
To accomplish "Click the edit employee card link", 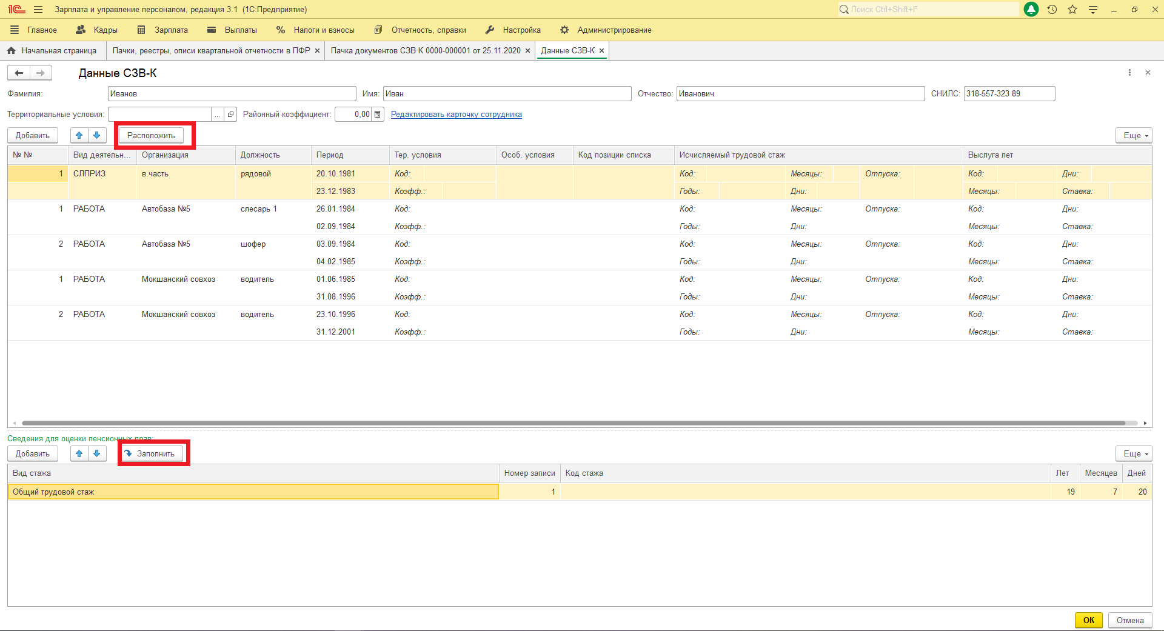I will pos(456,114).
